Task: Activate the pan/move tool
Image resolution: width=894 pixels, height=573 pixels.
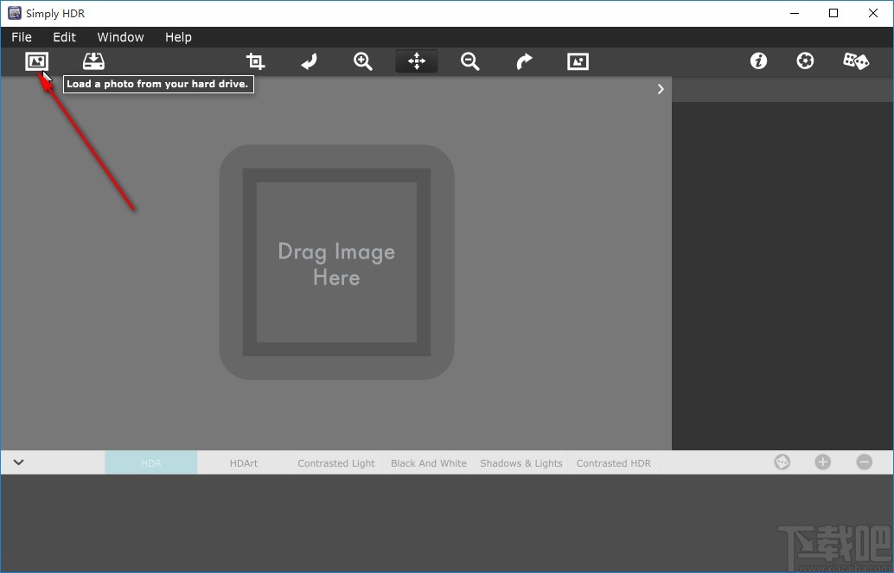Action: 417,61
